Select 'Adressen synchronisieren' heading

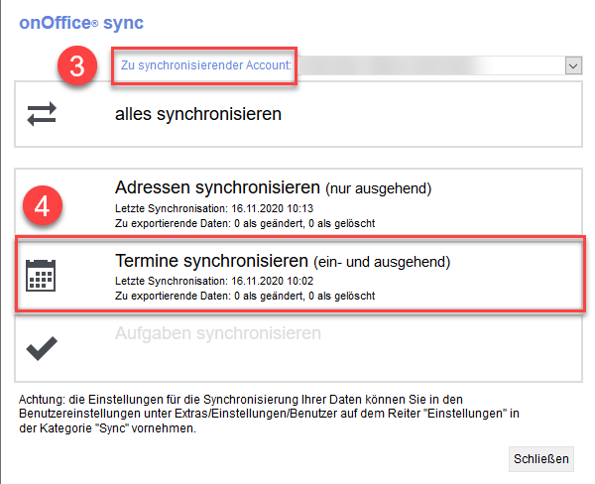(x=218, y=187)
